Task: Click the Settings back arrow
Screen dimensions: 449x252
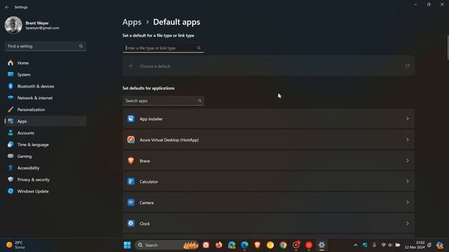Action: (7, 7)
